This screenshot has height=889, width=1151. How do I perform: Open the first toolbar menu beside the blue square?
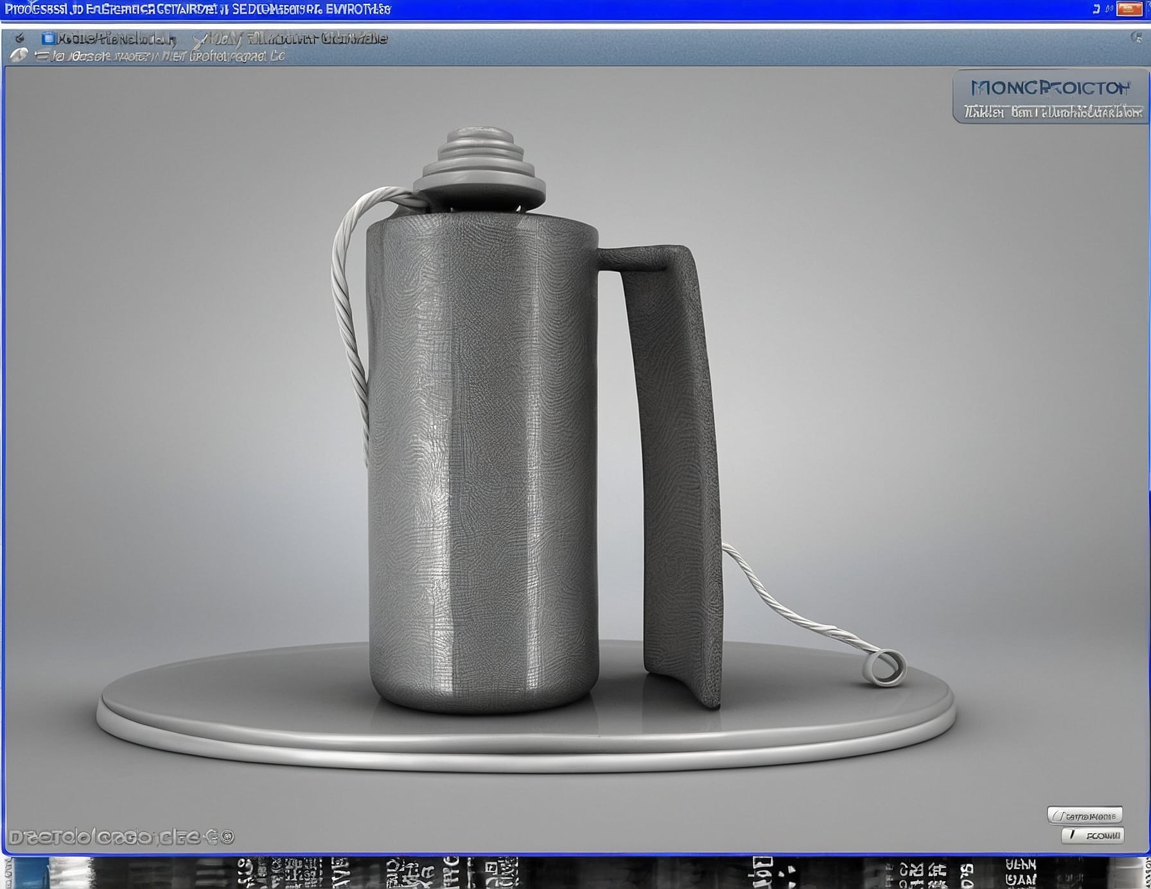(116, 39)
